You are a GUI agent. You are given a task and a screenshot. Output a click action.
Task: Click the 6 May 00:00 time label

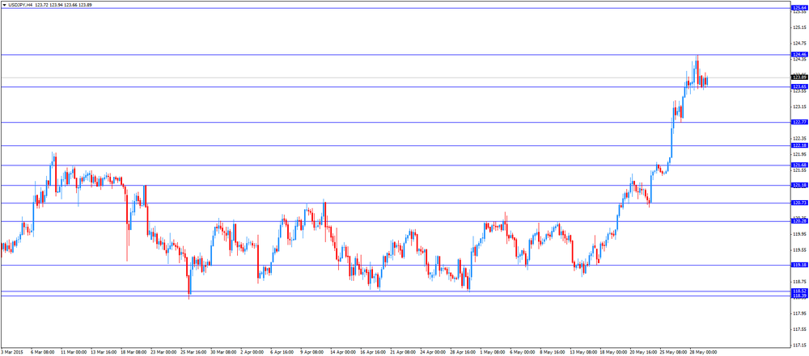point(522,353)
